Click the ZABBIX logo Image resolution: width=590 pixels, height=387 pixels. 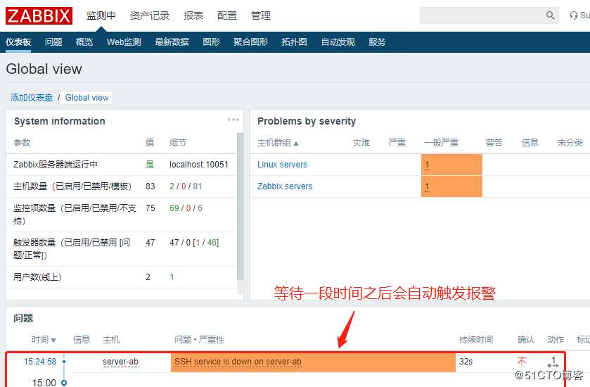[39, 15]
